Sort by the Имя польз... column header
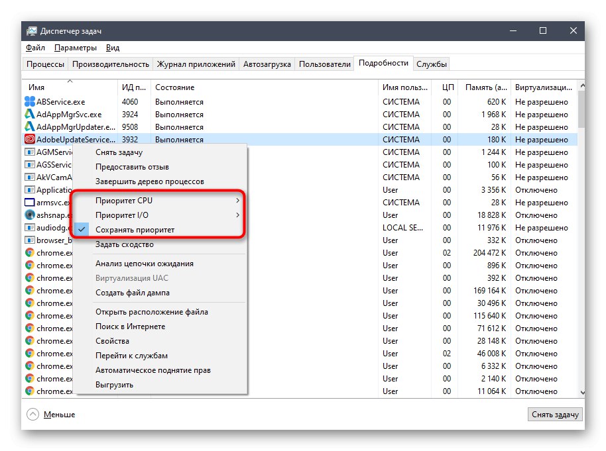 404,87
